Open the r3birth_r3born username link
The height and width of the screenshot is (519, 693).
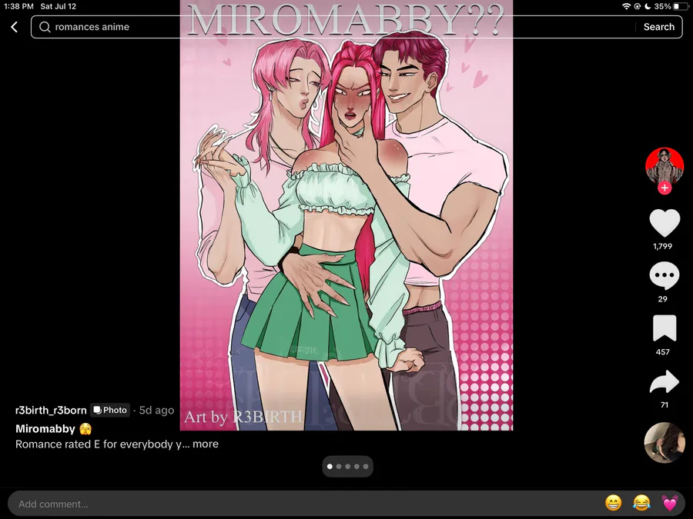pos(51,411)
